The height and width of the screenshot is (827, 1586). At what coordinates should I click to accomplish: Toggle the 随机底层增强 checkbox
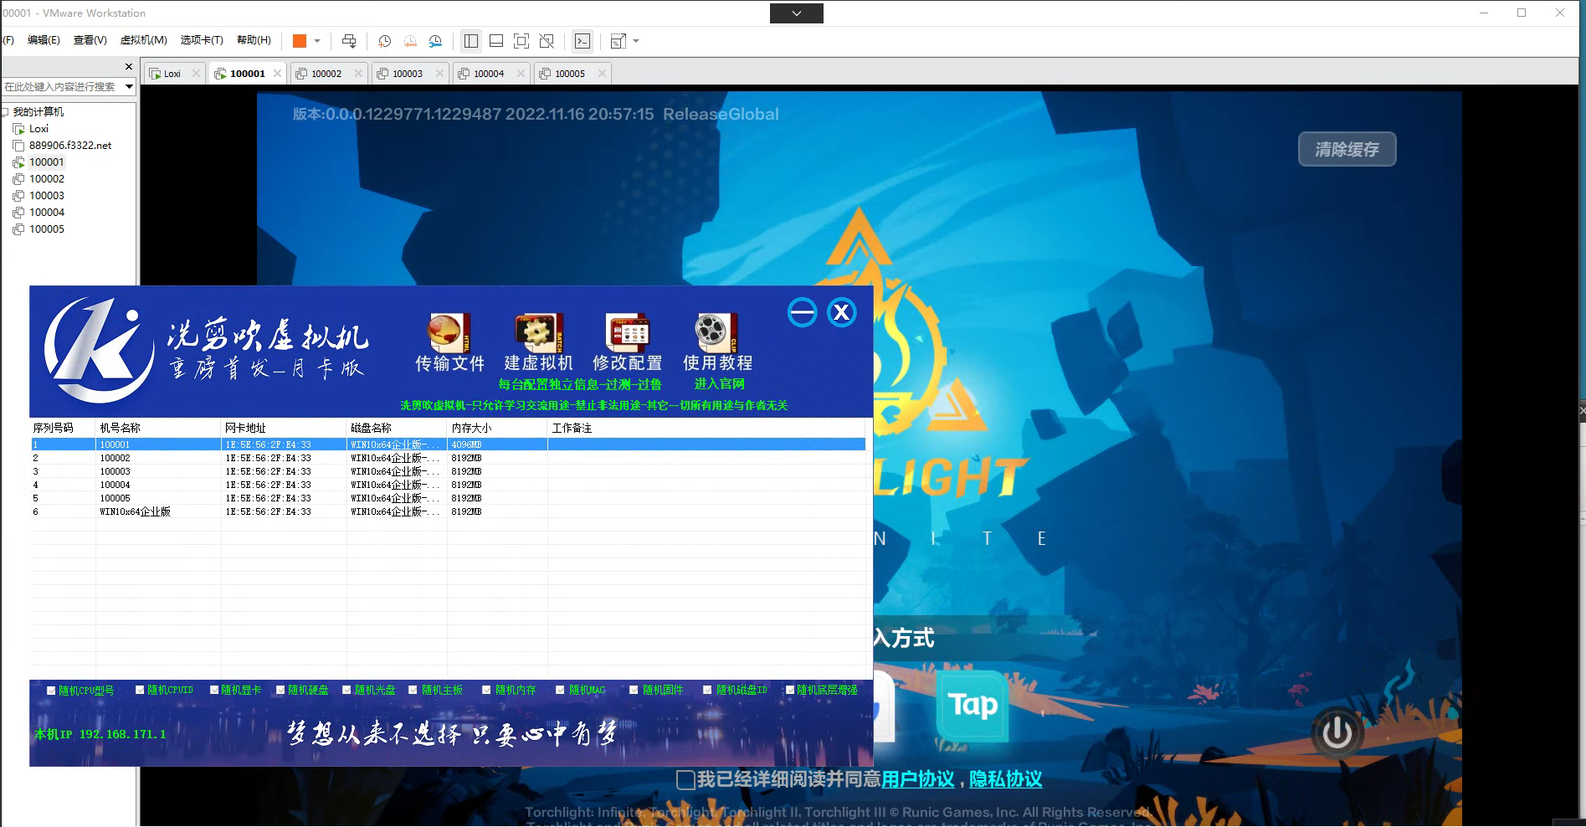point(789,691)
